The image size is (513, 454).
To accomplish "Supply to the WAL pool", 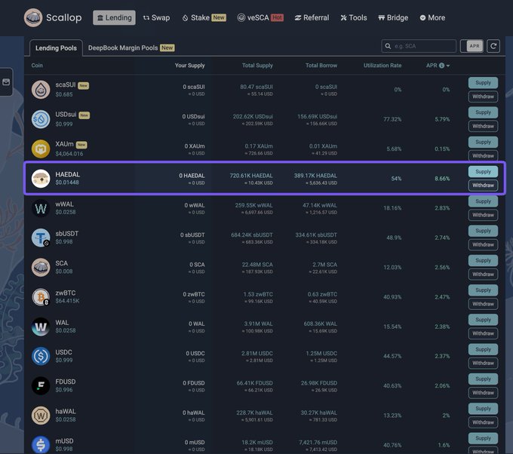I will pos(483,320).
